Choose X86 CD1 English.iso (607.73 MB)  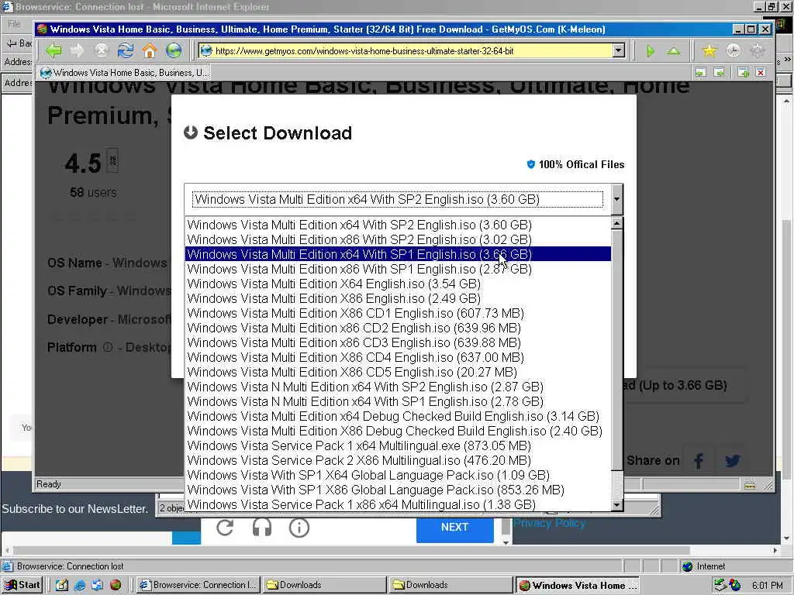(x=398, y=313)
